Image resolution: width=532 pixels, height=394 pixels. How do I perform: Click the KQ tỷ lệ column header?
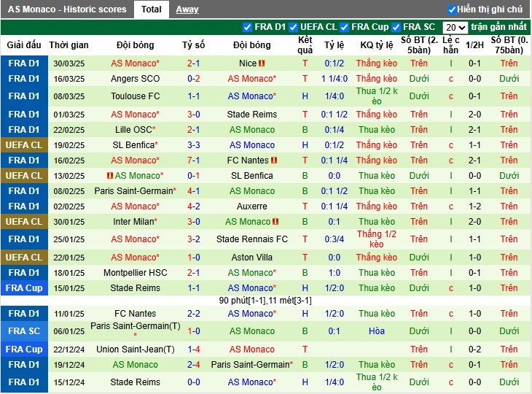click(377, 45)
